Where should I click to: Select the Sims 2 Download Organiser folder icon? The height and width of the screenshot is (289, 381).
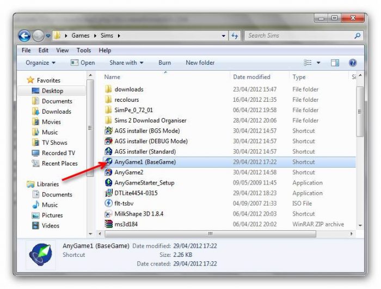108,120
